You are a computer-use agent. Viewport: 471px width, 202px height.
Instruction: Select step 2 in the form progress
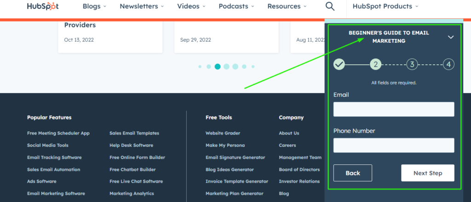[x=375, y=64]
